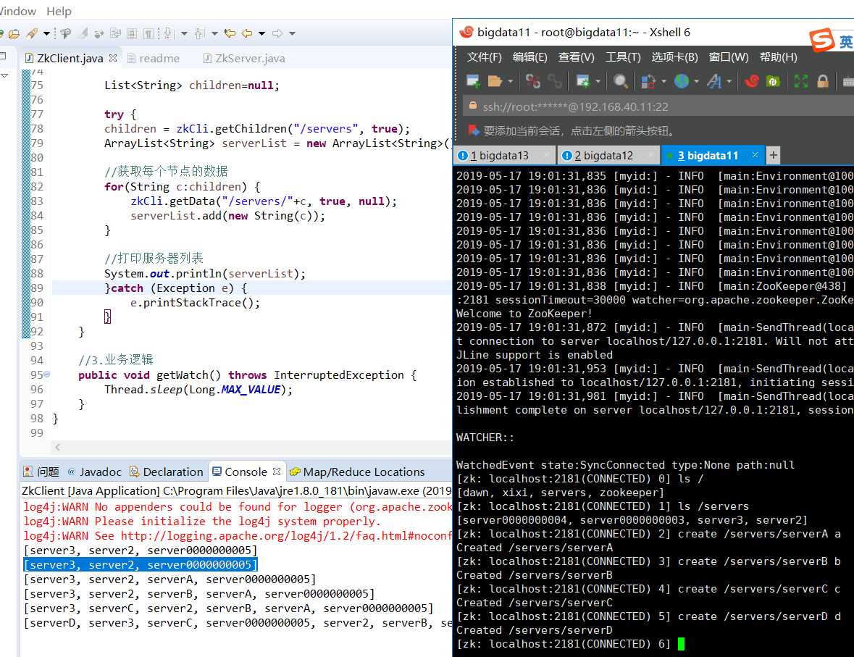Image resolution: width=854 pixels, height=657 pixels.
Task: Click the log4j FAQ link in console
Action: point(286,536)
